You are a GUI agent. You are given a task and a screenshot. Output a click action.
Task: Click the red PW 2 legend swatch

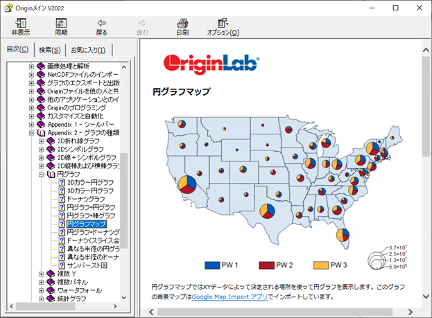tap(267, 265)
